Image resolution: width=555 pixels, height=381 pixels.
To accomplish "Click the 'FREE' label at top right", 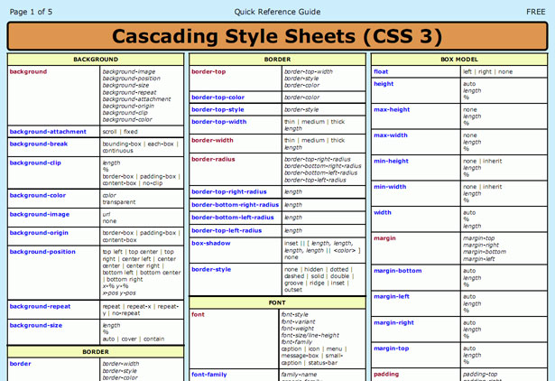I will tap(535, 12).
